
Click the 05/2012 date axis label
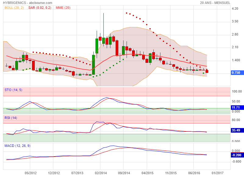tap(31, 173)
